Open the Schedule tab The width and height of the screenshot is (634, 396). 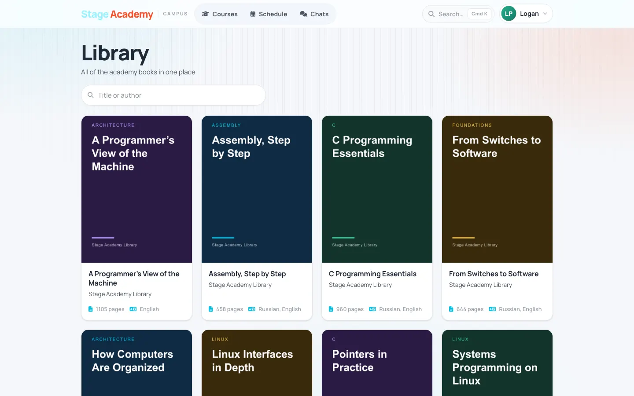[x=269, y=14]
